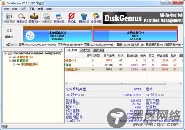Click the drive icon beside 本地磁盘(C:) in tree
The height and width of the screenshot is (130, 185).
14,57
